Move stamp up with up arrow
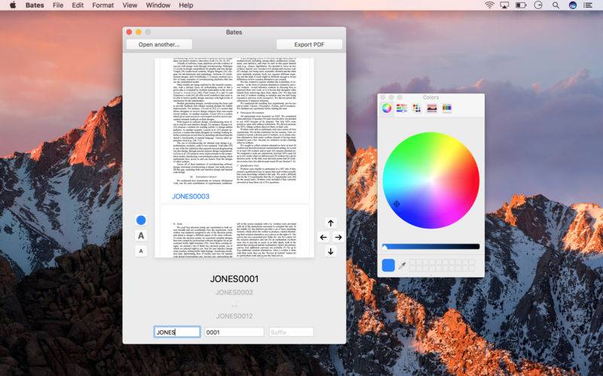Image resolution: width=603 pixels, height=376 pixels. 331,223
